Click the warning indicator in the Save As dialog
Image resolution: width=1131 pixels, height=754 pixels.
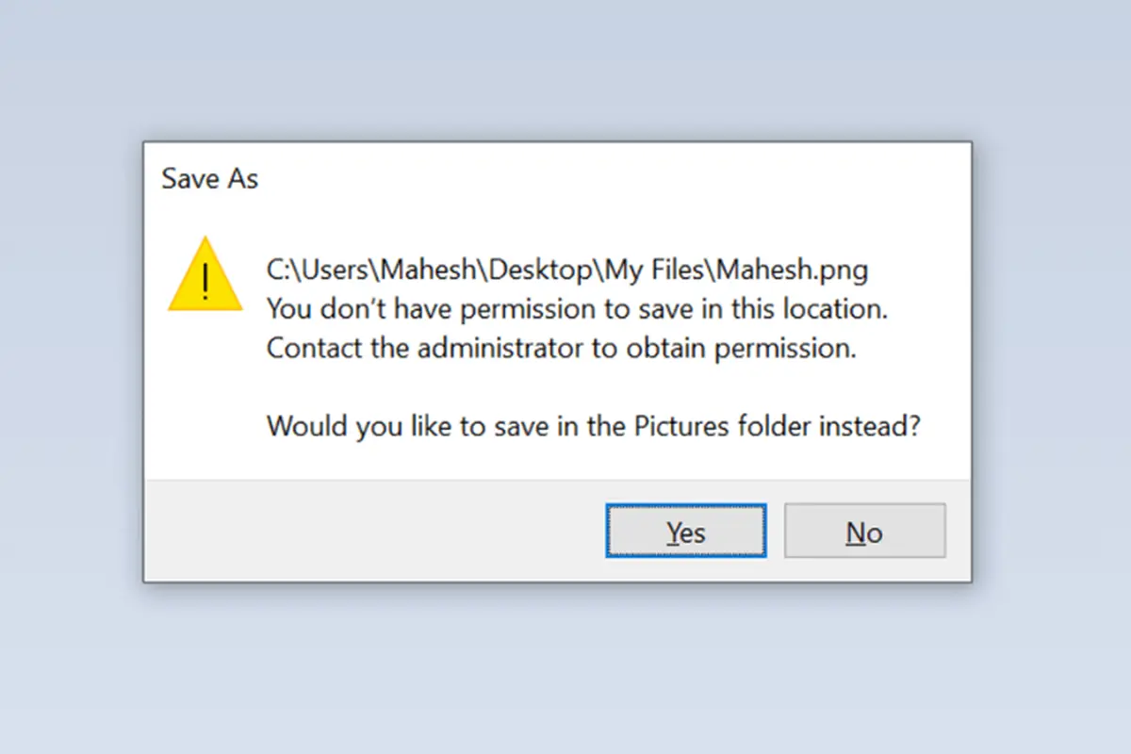pos(205,283)
